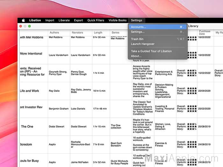The height and width of the screenshot is (167, 223).
Task: Click narrator cell 'Penny Dyer, Denise Gough'
Action: pyautogui.click(x=81, y=73)
